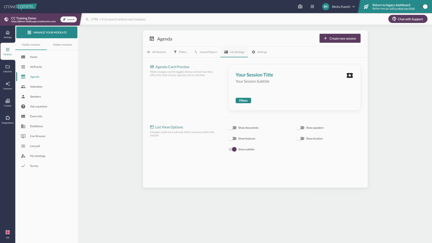Toggle Show speakers switch
Image resolution: width=432 pixels, height=243 pixels.
(300, 128)
